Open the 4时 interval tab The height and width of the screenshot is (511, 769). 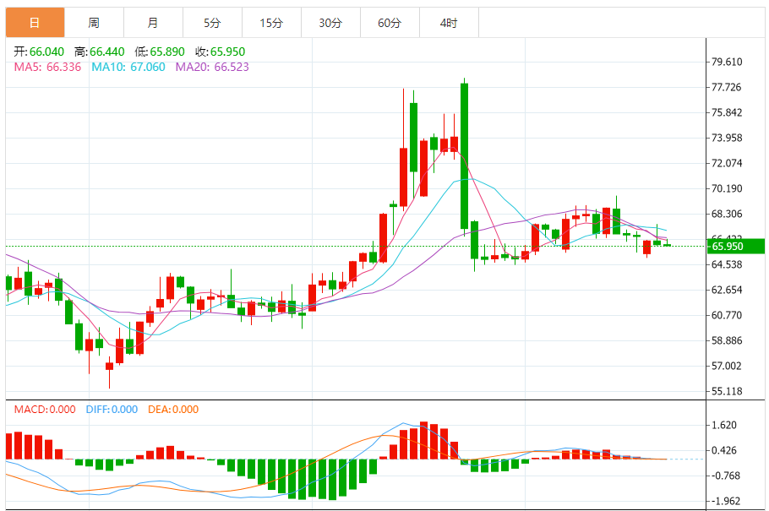449,23
